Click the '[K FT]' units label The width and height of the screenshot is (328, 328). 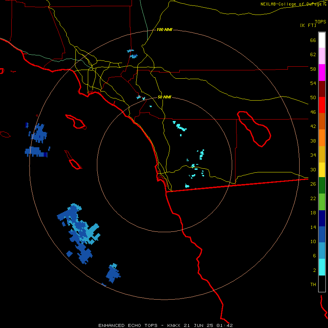(308, 25)
